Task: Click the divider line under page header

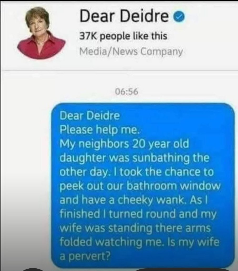Action: 119,70
